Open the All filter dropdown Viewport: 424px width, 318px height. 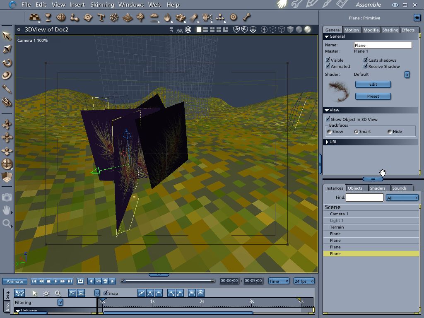click(402, 198)
